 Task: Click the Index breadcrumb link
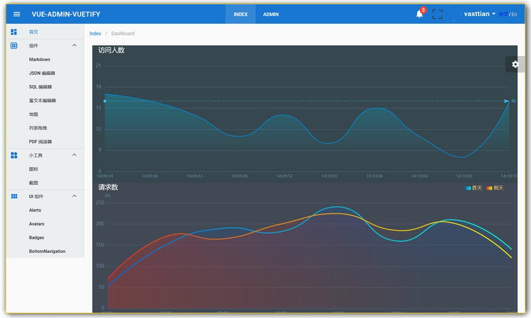tap(95, 33)
